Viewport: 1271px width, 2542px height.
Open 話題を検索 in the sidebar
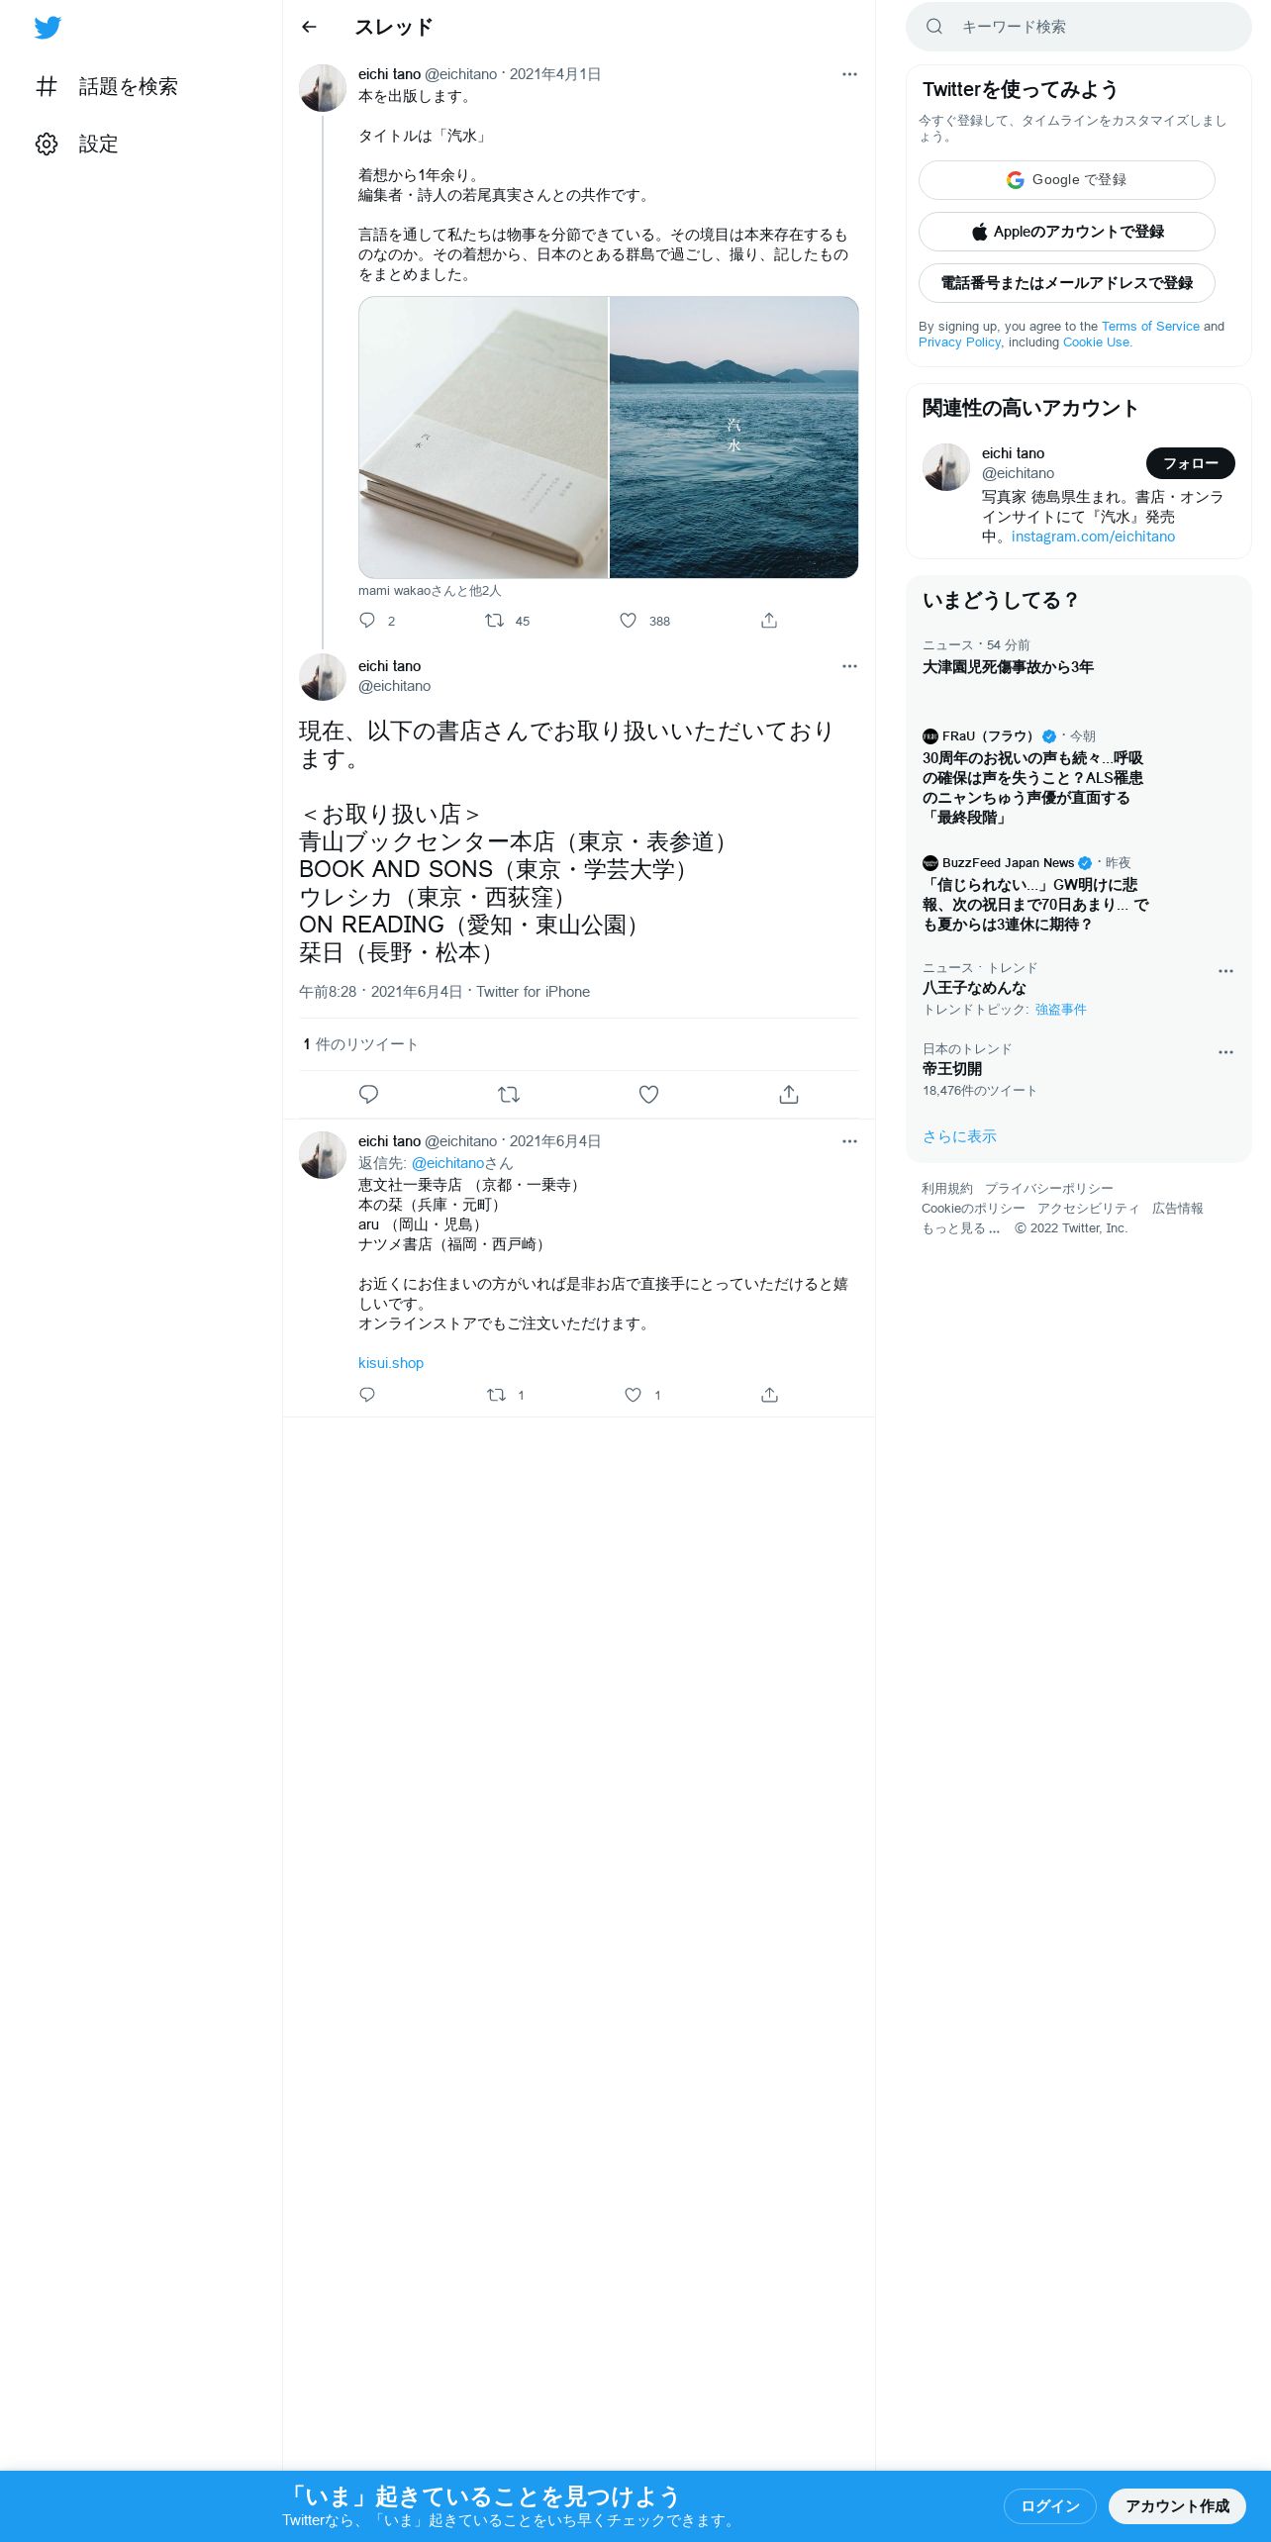[107, 87]
